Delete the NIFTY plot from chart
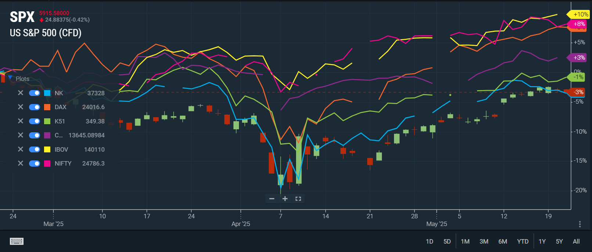The image size is (592, 252). point(21,163)
